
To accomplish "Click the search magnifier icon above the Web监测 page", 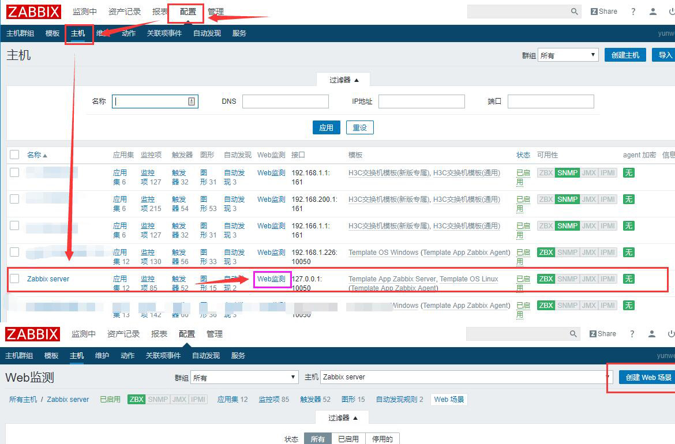I will tap(573, 334).
